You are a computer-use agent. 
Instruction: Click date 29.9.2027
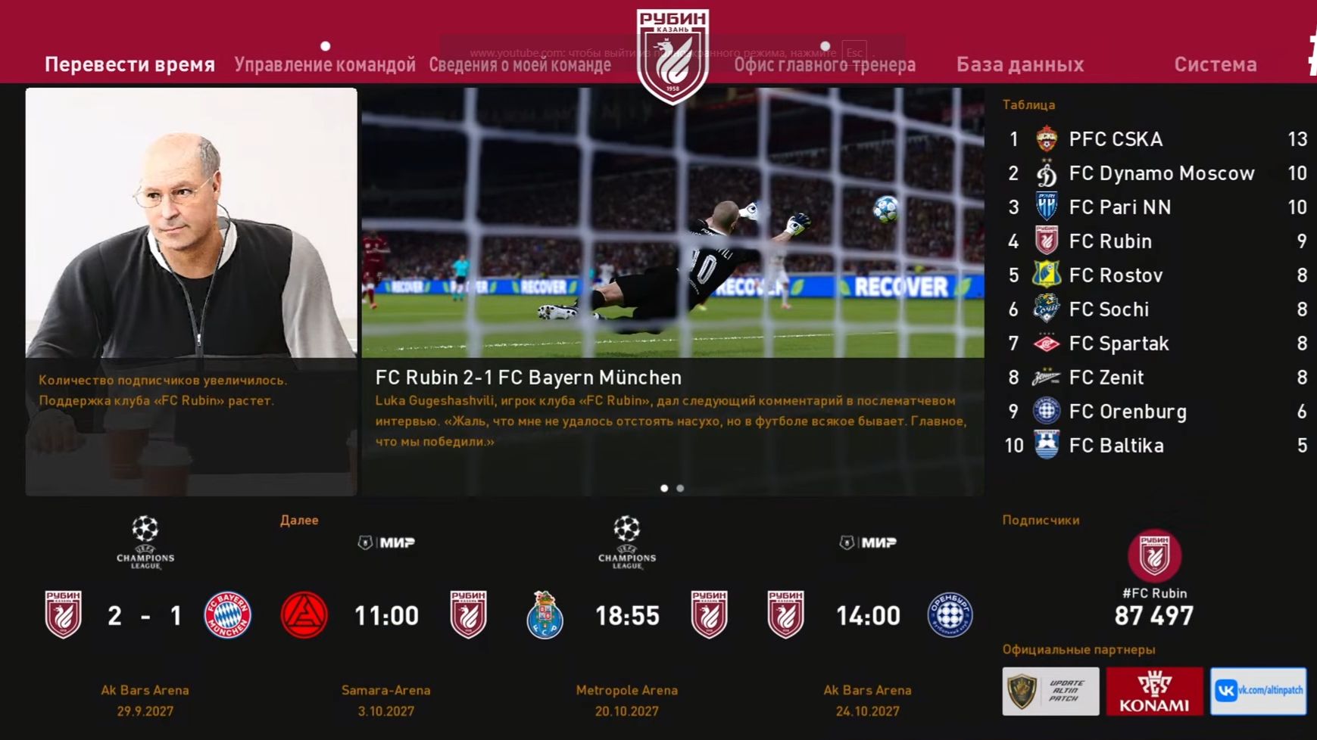[x=145, y=711]
